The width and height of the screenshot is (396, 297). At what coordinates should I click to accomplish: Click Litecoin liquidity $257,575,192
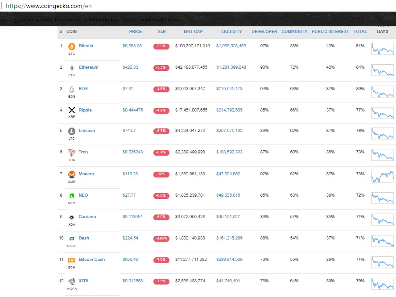(229, 131)
